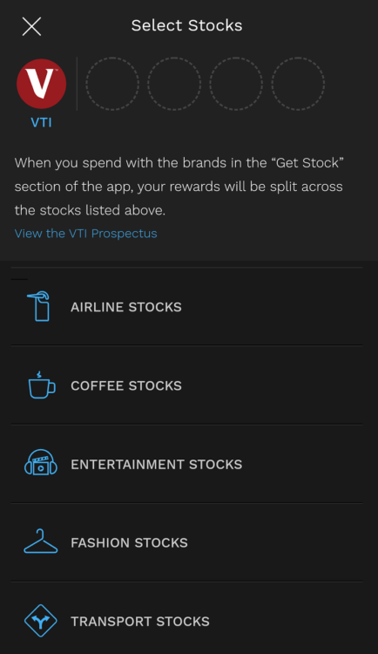
Task: Click the Select Stocks title
Action: click(x=186, y=25)
